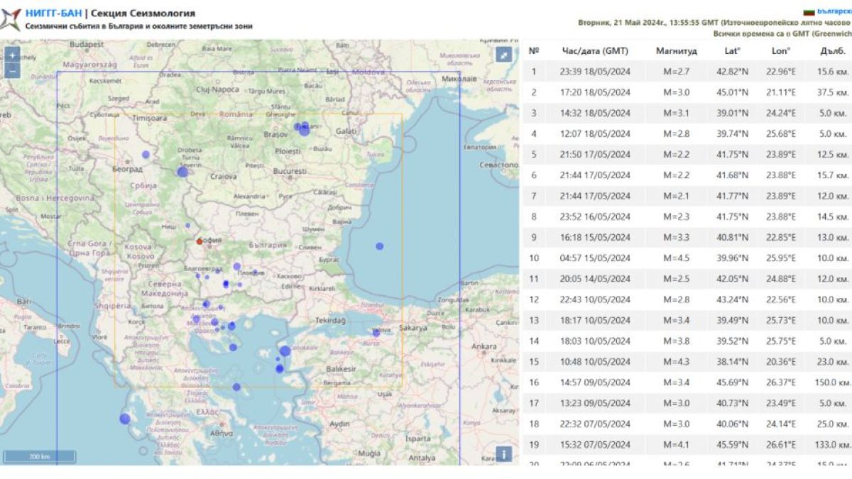Click the 20.36°E longitude cell
Viewport: 852px width, 479px height.
[782, 362]
